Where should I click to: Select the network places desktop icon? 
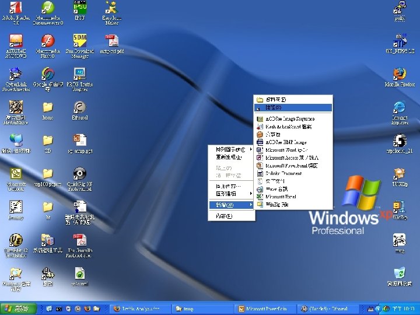[x=16, y=143]
